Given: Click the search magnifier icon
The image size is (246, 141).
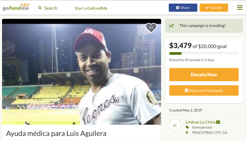Looking at the screenshot, I should pyautogui.click(x=40, y=8).
